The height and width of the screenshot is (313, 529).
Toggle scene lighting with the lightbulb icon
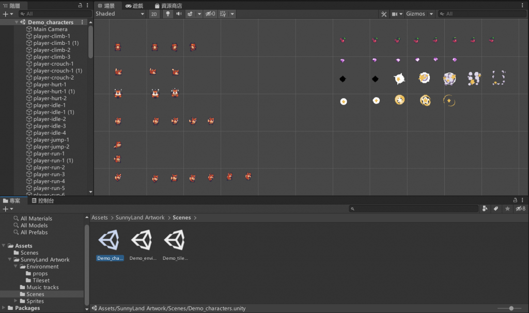click(x=168, y=14)
